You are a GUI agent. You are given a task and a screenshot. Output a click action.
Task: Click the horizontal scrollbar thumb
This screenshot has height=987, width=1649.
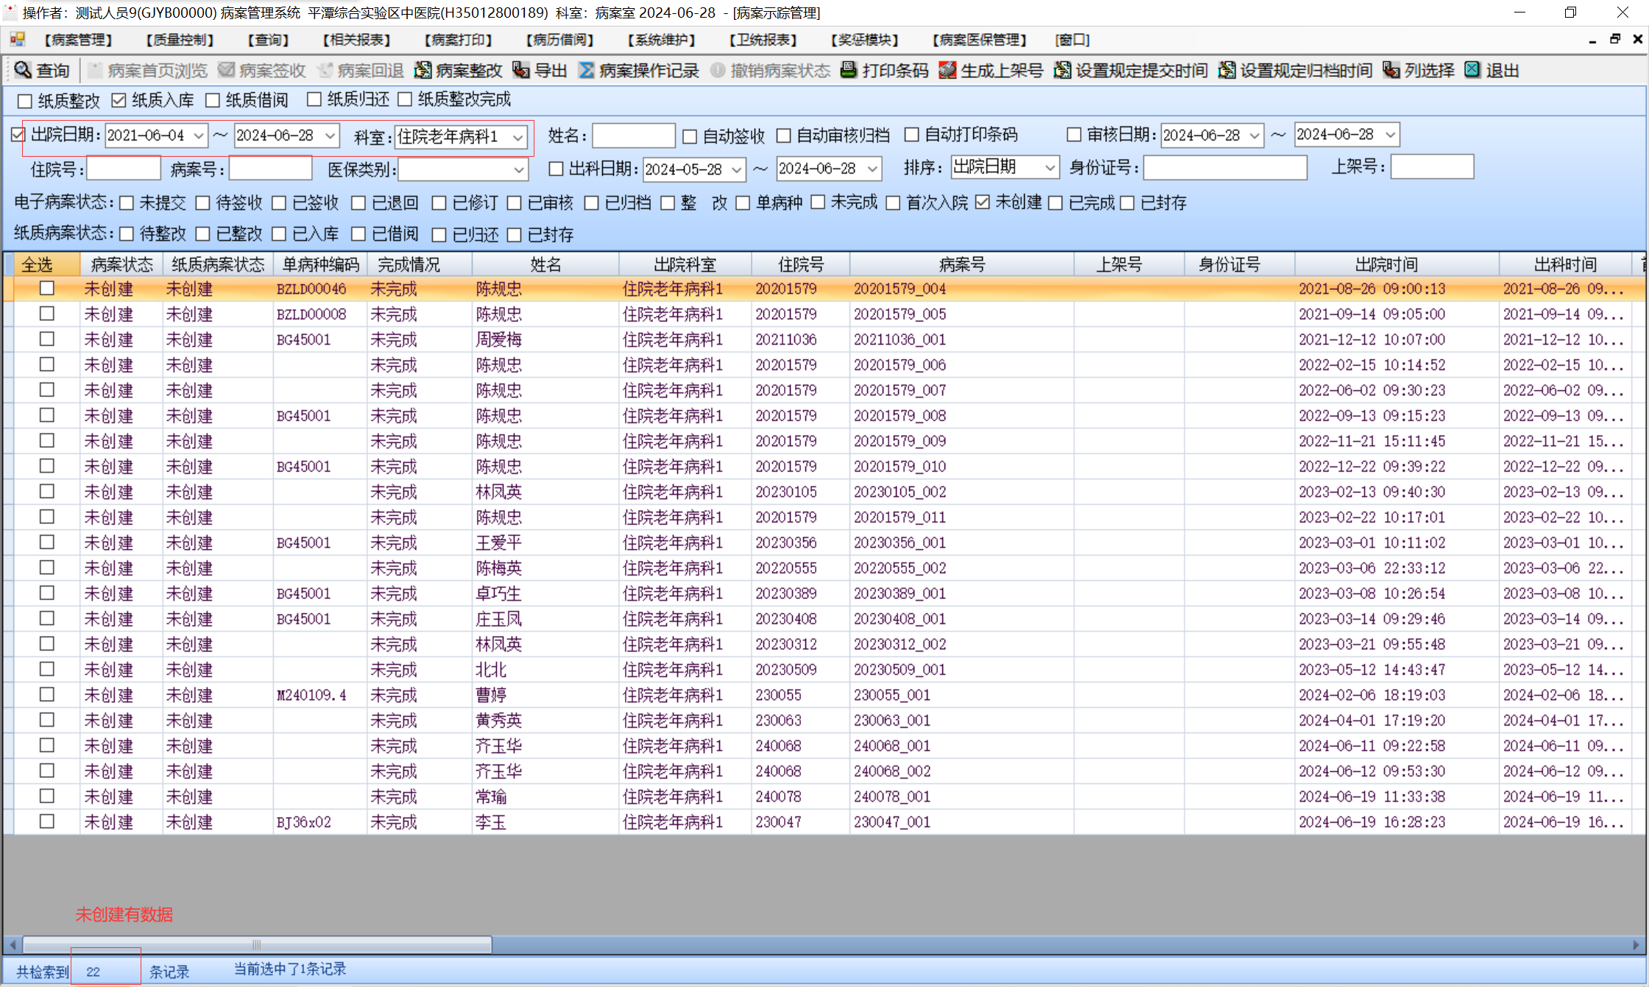coord(257,944)
